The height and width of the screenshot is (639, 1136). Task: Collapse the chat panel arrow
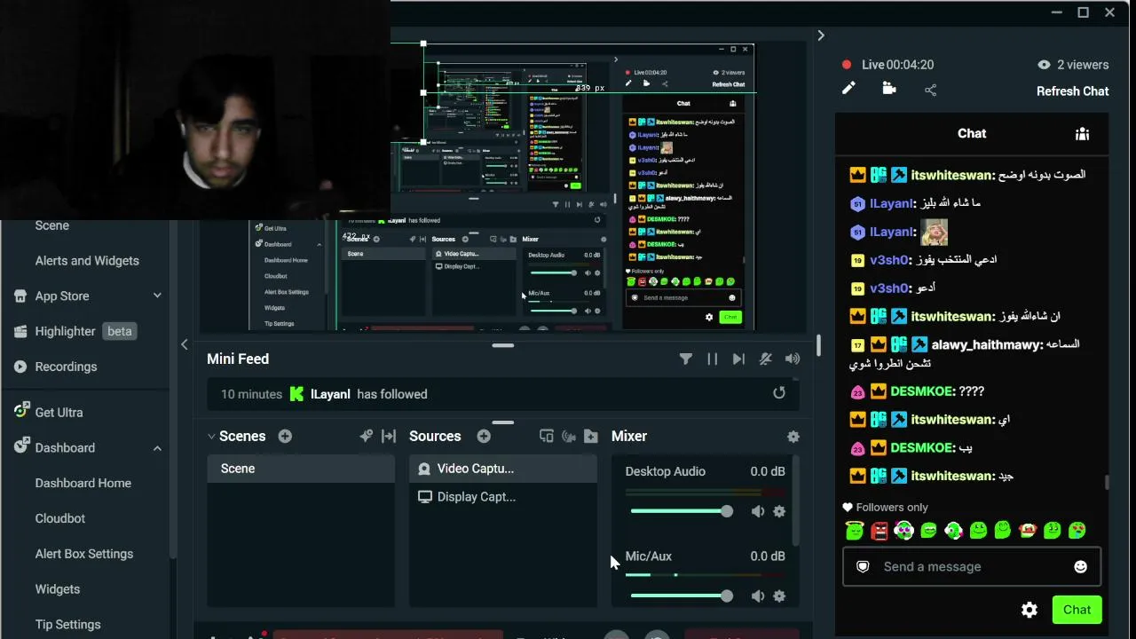pyautogui.click(x=821, y=35)
